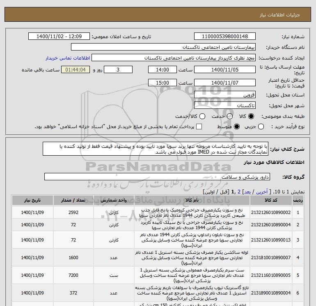This screenshot has height=306, width=316.
Task: Choose the متوسط purchase type radio
Action: click(237, 127)
